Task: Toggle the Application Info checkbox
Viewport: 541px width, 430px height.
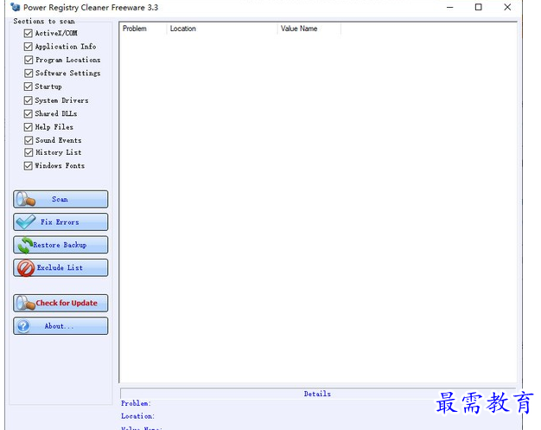Action: [29, 47]
